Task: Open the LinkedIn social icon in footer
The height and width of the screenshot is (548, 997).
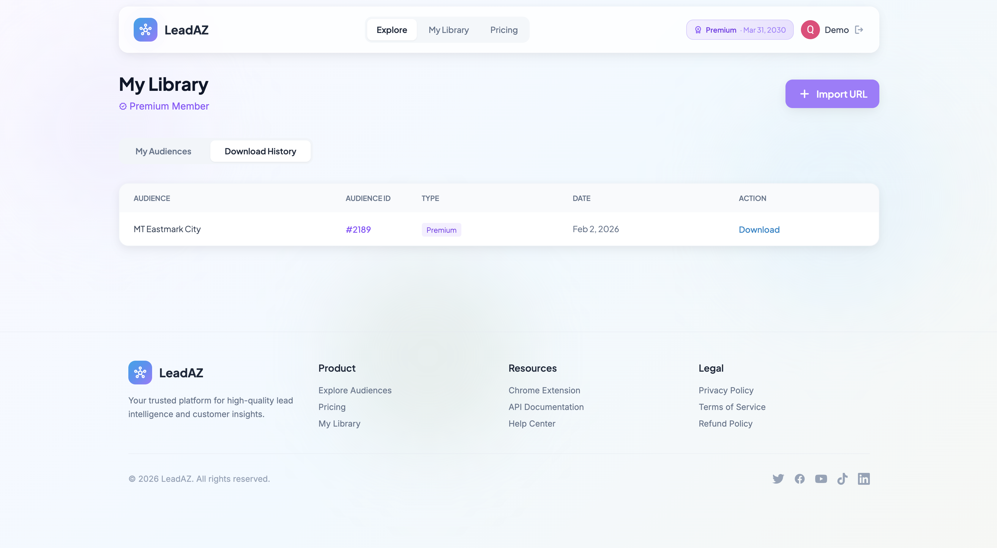Action: coord(864,479)
